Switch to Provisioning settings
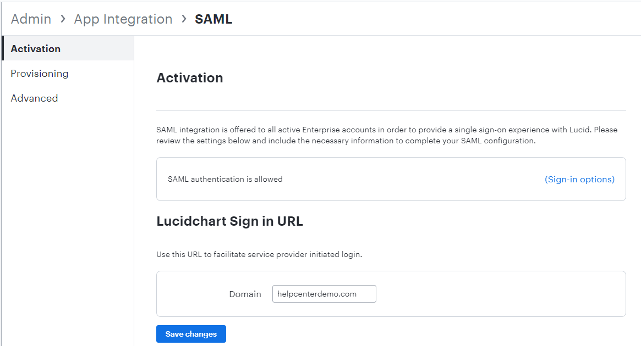Viewport: 641px width, 346px height. pyautogui.click(x=40, y=73)
